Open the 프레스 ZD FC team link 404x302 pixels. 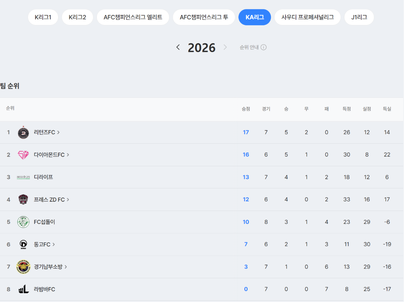click(52, 200)
